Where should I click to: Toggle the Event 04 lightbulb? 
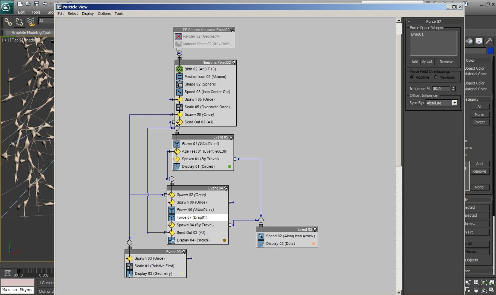pos(226,188)
